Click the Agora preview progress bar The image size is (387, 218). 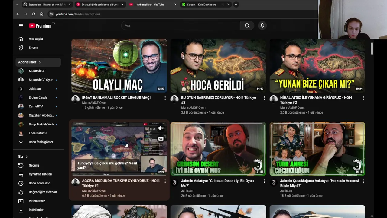coord(119,175)
